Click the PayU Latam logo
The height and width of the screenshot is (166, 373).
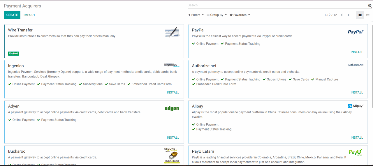point(356,152)
